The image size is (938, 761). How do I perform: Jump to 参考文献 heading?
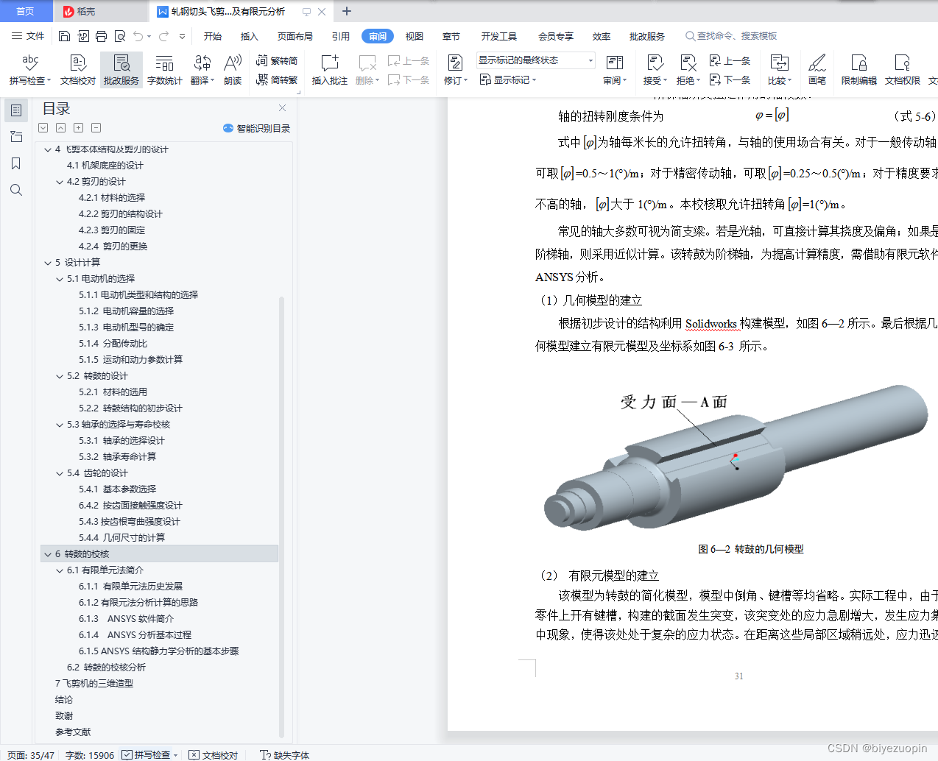(x=73, y=732)
